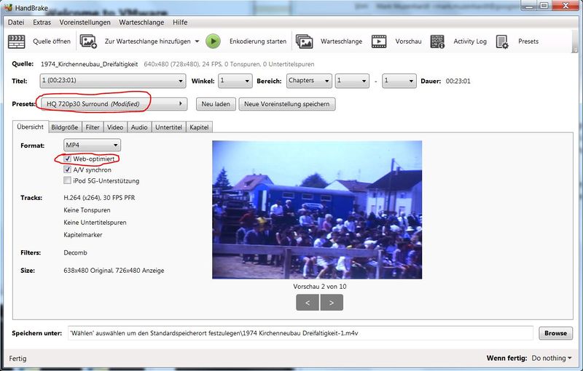Show next preview image with > button
This screenshot has width=583, height=371.
pos(332,302)
